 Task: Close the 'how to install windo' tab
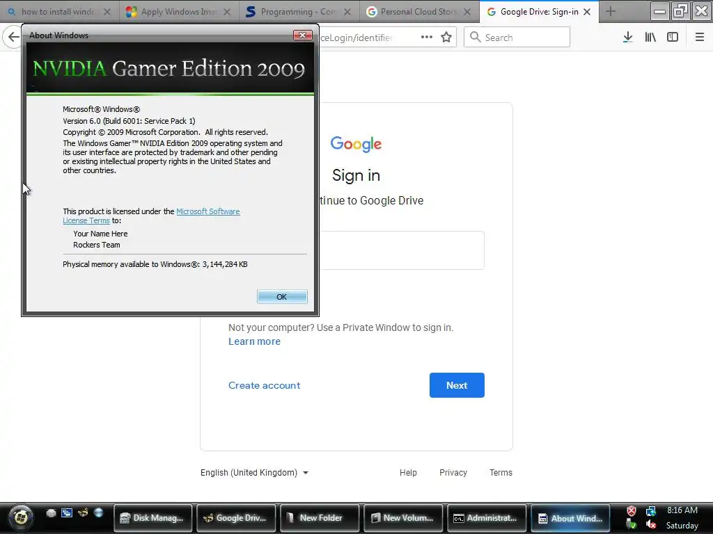[107, 12]
